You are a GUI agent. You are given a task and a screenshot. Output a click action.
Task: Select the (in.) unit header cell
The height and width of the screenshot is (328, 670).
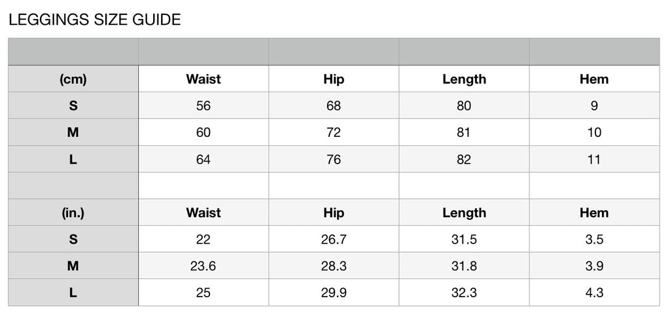click(73, 213)
